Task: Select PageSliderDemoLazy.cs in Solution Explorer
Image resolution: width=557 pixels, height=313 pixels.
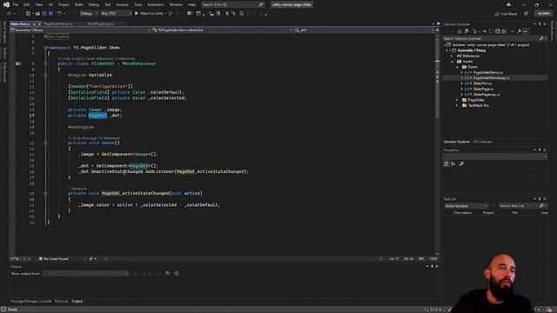Action: 491,78
